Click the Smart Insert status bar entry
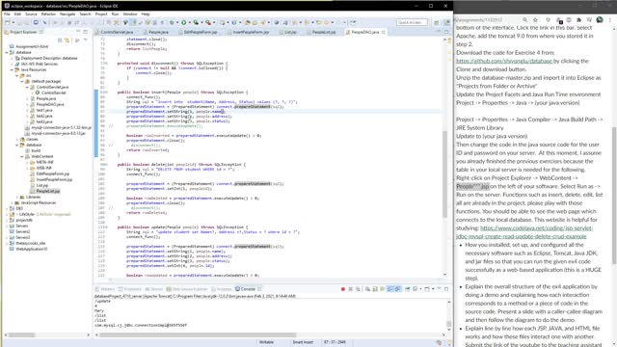 pos(303,342)
